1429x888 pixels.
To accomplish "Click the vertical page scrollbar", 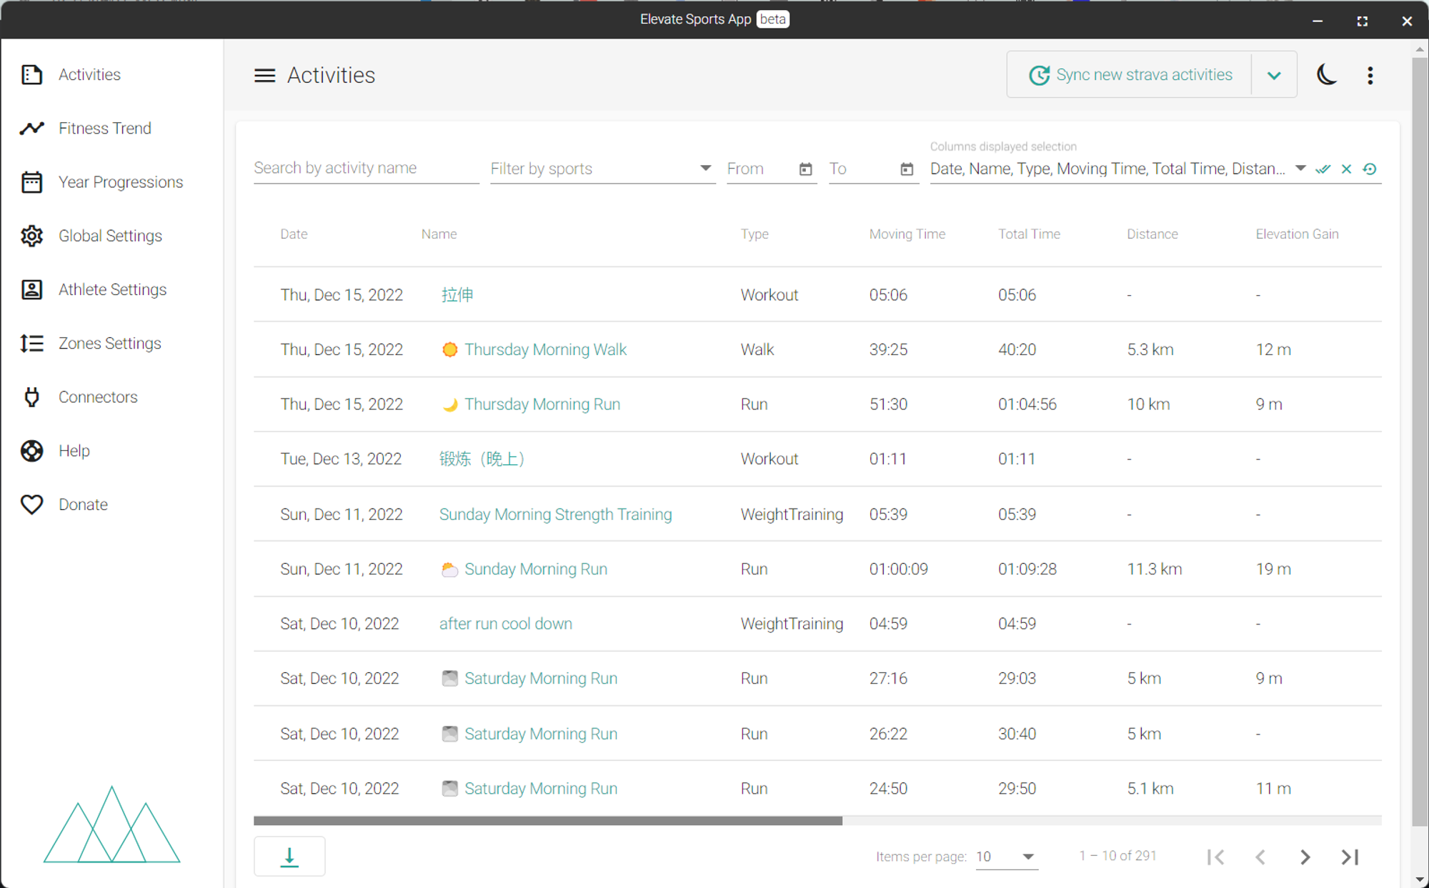I will tap(1420, 441).
